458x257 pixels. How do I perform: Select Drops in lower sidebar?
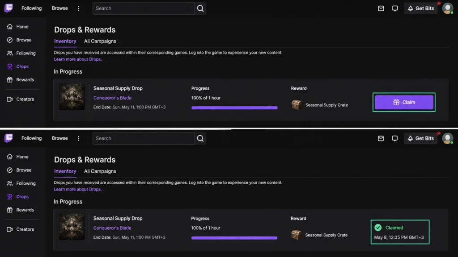pos(18,196)
